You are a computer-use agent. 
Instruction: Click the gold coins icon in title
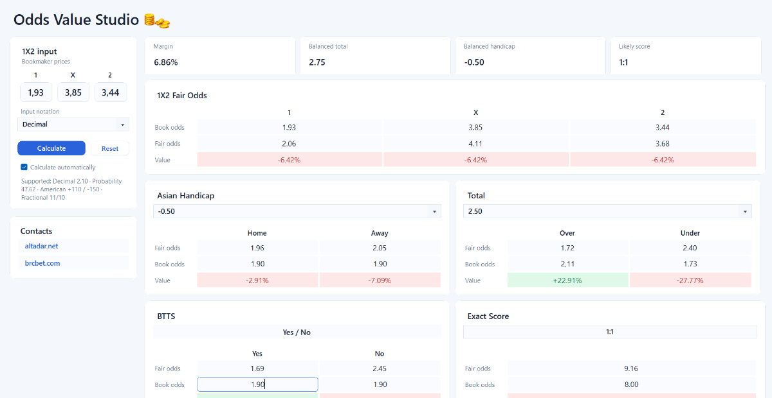[157, 21]
